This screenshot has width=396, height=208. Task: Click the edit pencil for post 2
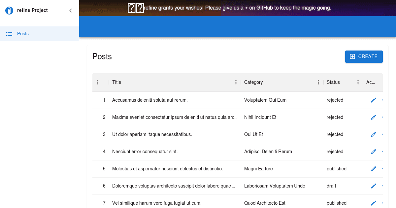point(374,117)
